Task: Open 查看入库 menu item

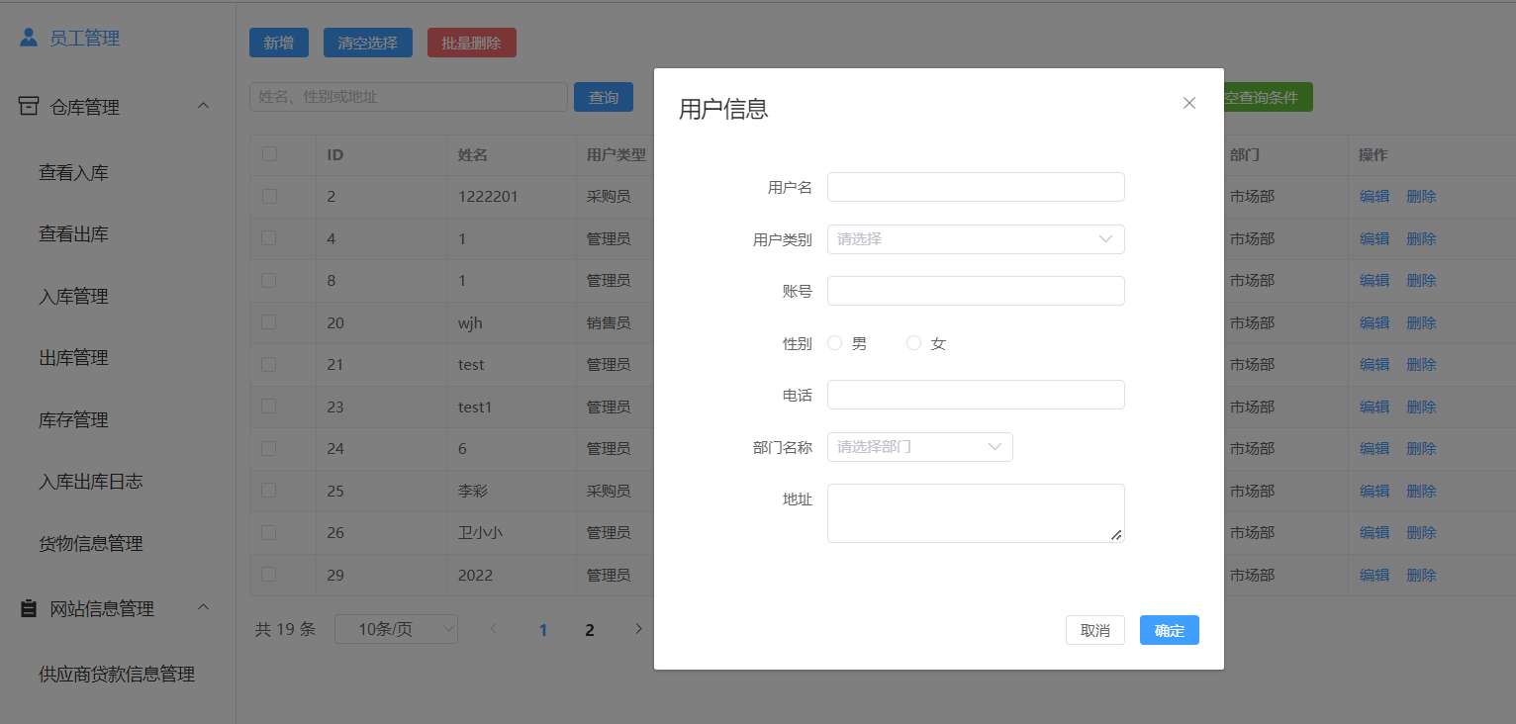Action: coord(73,173)
